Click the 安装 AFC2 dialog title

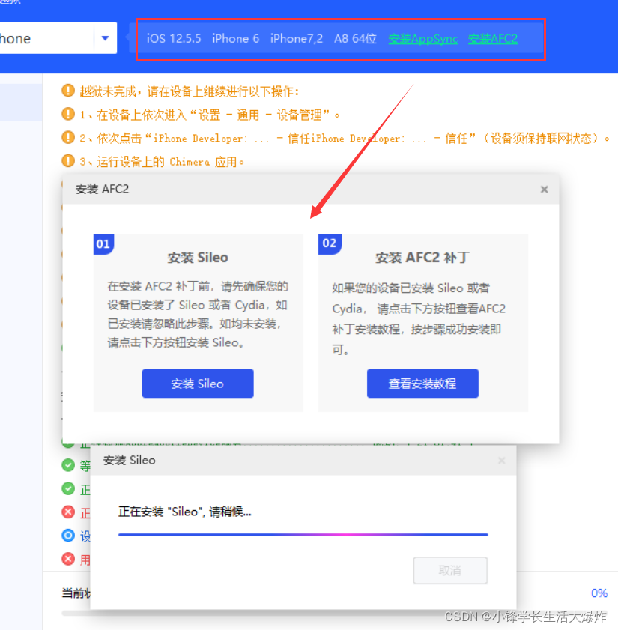coord(102,189)
